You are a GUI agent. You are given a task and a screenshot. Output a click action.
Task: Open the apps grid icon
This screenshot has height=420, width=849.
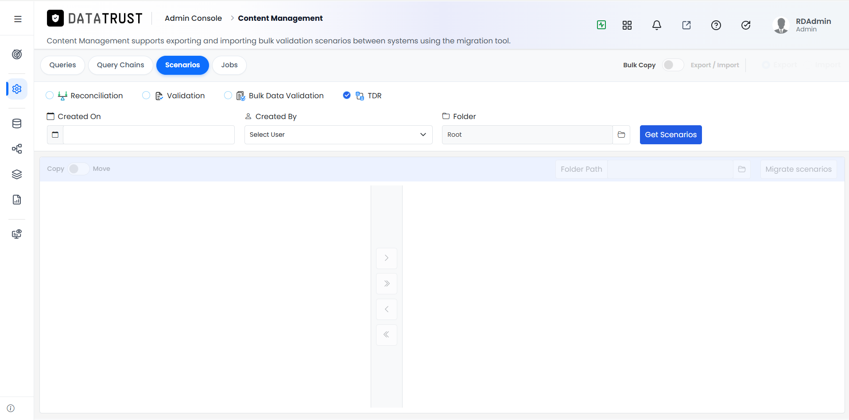click(x=627, y=25)
